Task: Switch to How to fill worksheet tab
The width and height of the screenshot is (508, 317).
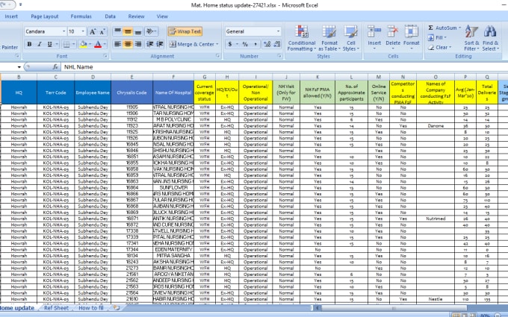Action: click(x=91, y=308)
